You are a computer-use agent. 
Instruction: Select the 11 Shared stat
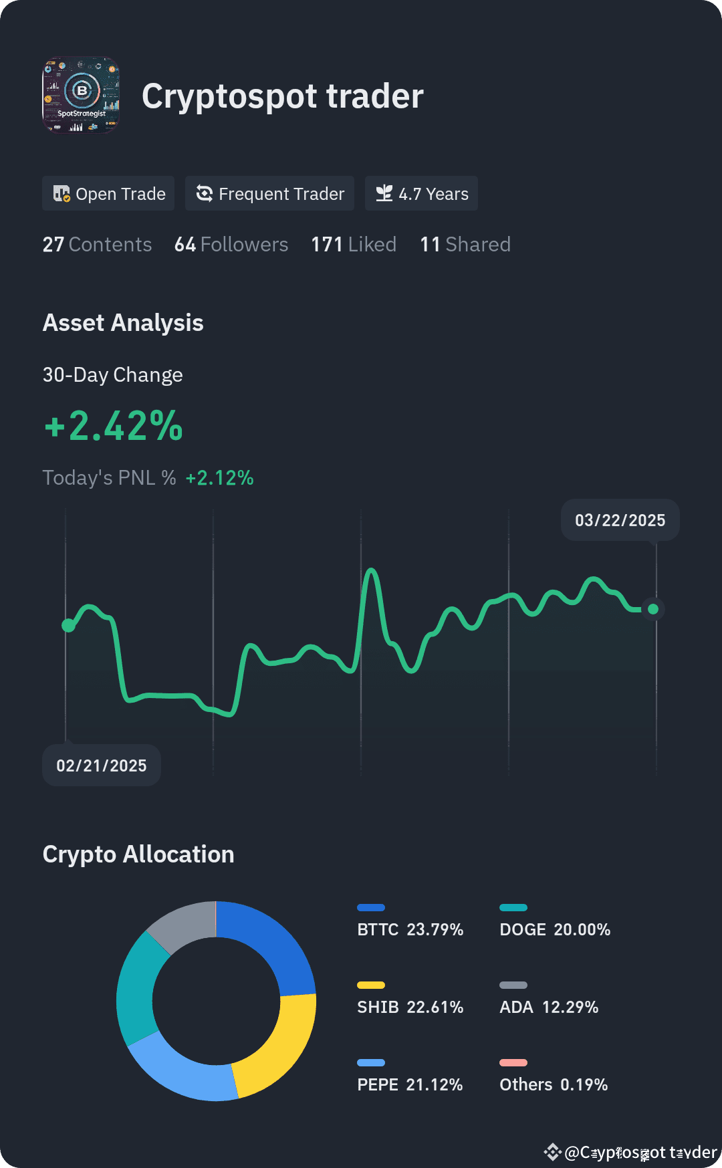coord(465,245)
